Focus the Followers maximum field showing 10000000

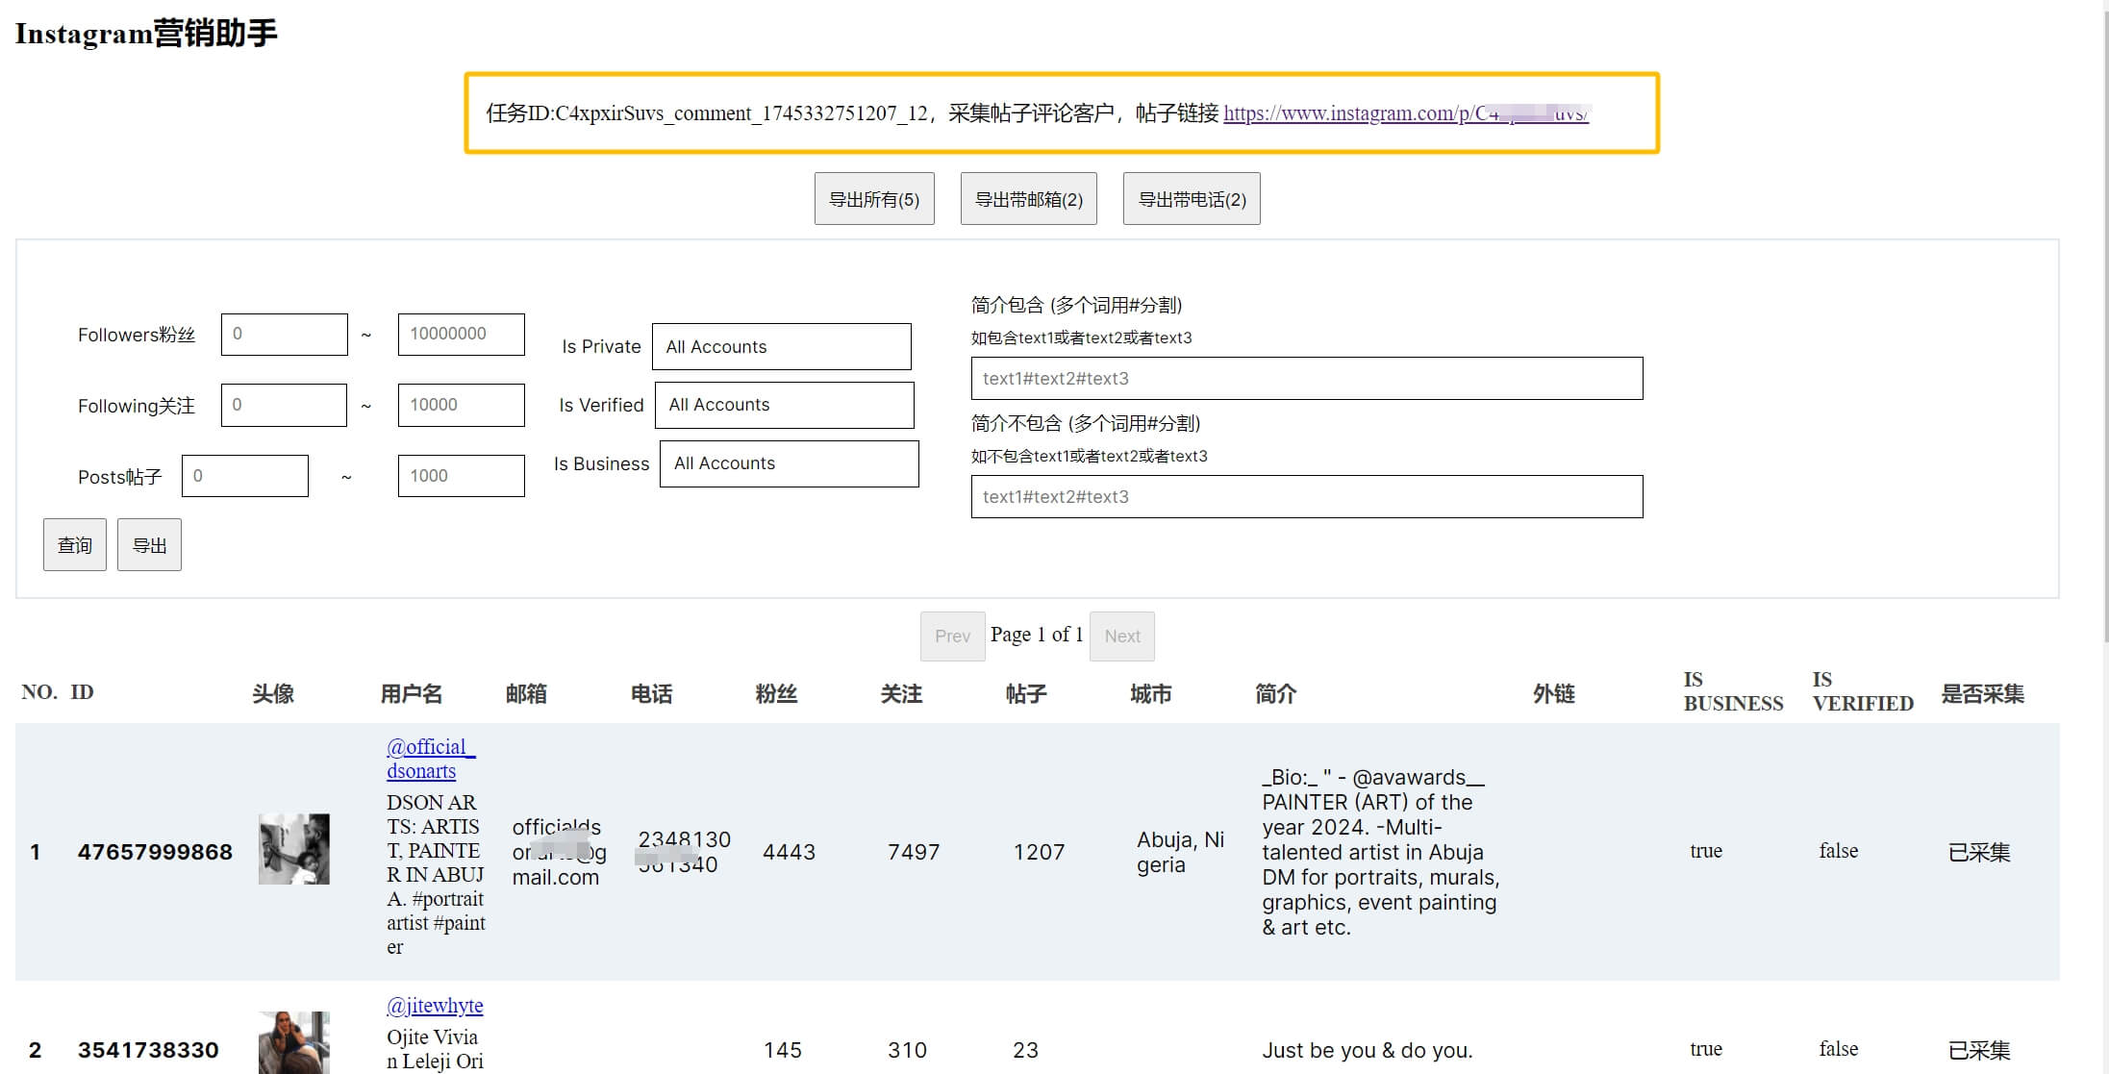(462, 335)
